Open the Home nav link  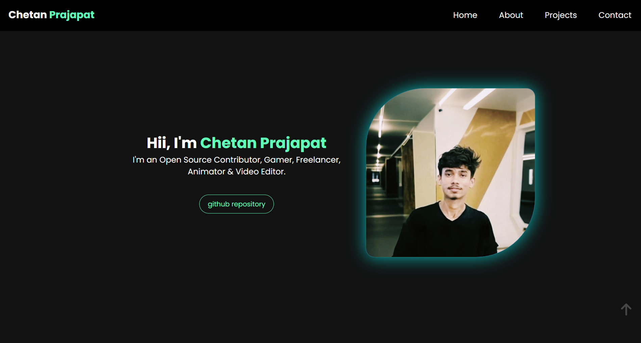click(465, 15)
